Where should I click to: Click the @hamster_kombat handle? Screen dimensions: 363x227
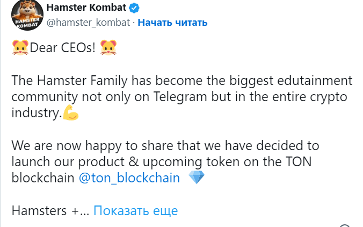pyautogui.click(x=88, y=23)
